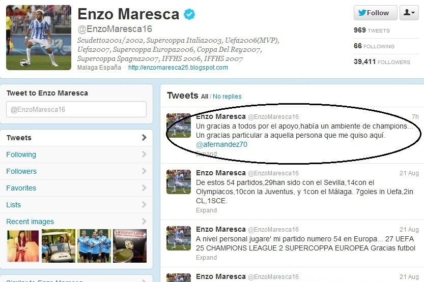424x282 pixels.
Task: Click the chevron beside Lists
Action: coord(144,205)
